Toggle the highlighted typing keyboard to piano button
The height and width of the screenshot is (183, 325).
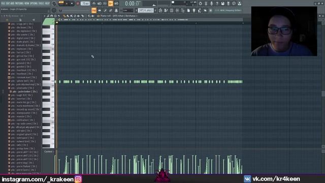click(94, 10)
